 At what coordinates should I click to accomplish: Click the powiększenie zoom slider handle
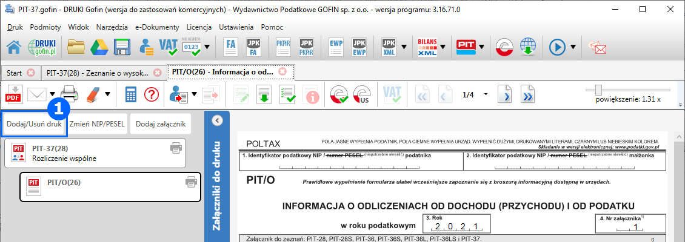600,89
